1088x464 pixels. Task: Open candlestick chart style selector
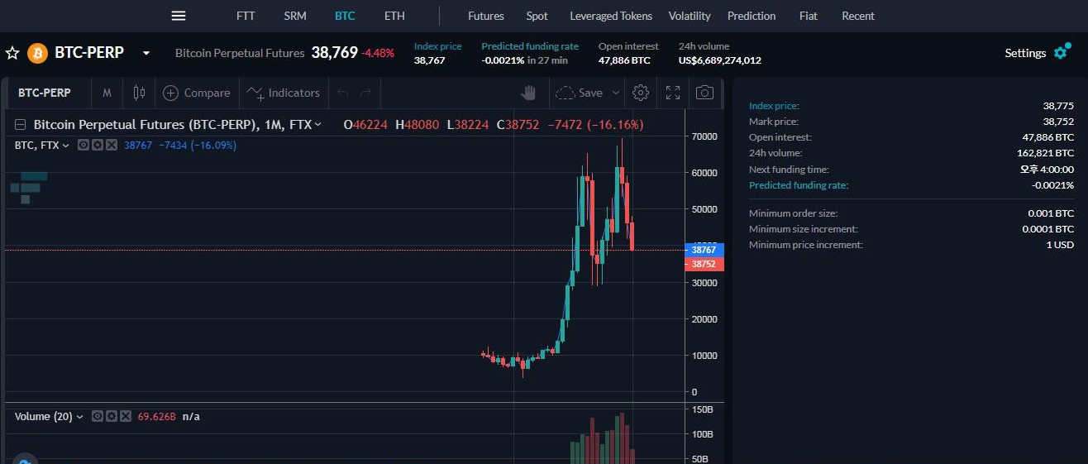point(139,93)
